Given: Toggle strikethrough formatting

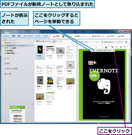Looking at the screenshot, I should tap(125, 47).
